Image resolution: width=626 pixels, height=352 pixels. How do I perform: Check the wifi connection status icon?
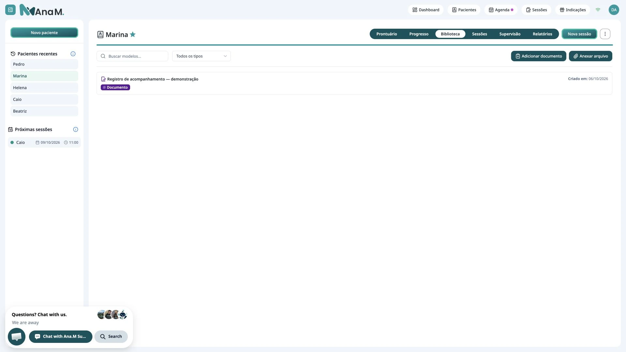(598, 10)
